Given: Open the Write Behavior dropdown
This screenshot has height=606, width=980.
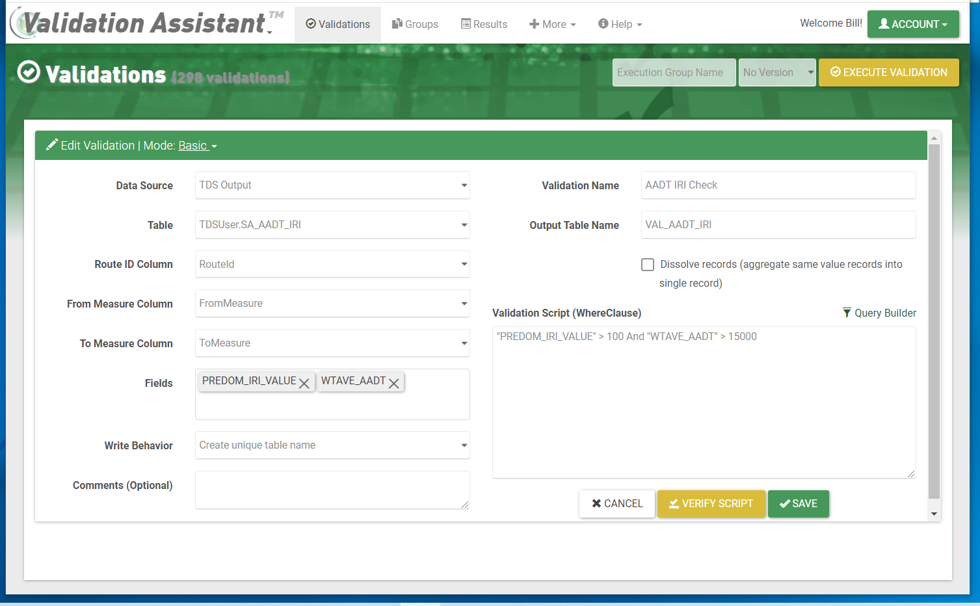Looking at the screenshot, I should click(x=332, y=445).
